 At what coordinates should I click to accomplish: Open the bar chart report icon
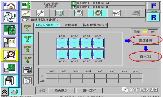(x=10, y=43)
